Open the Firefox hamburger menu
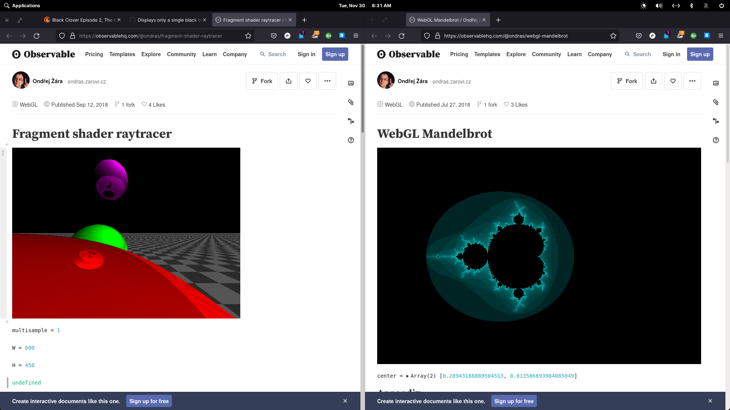The height and width of the screenshot is (410, 730). click(x=721, y=36)
